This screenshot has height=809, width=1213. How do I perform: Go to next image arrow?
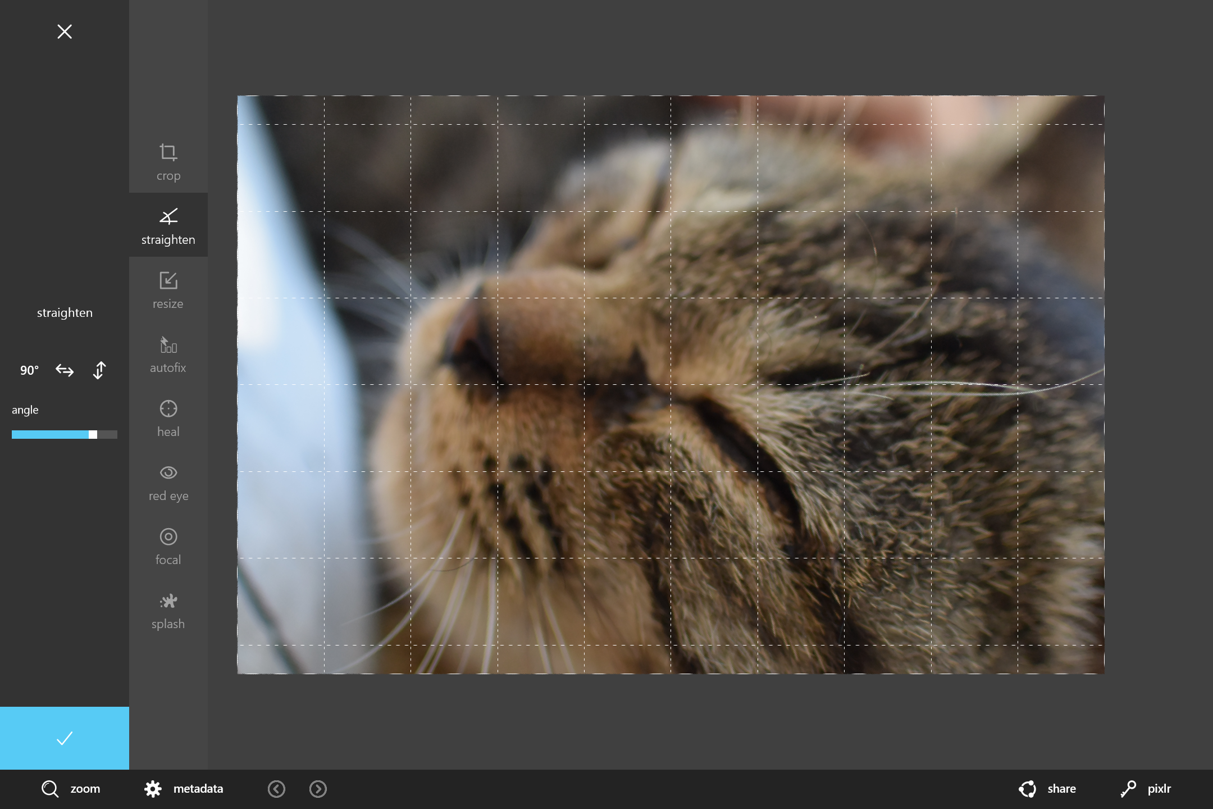click(x=318, y=789)
